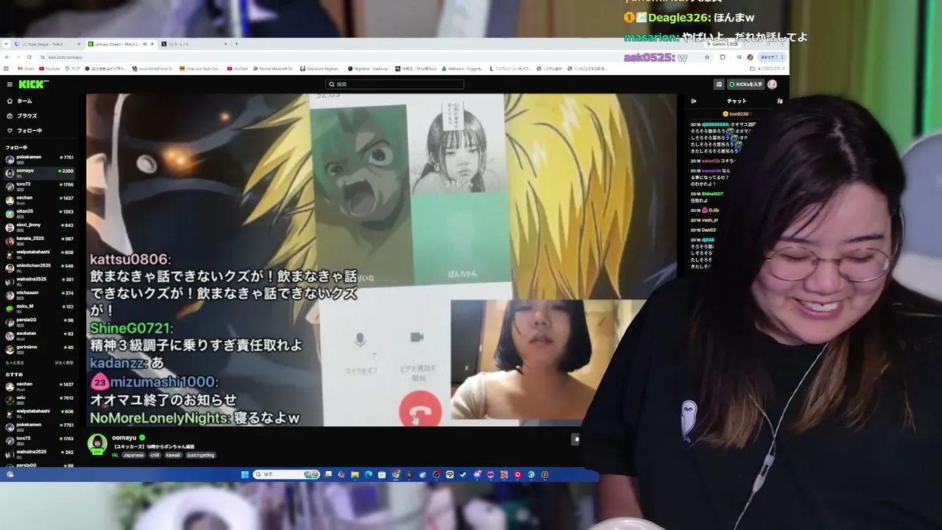
Task: Open the Kick clips icon near KICKs button
Action: tap(719, 85)
